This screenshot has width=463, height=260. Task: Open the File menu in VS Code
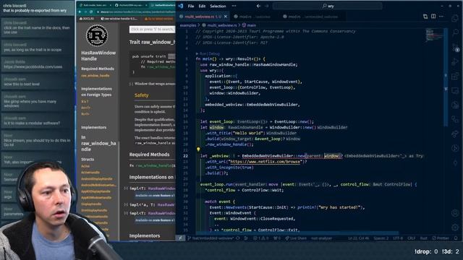[191, 6]
